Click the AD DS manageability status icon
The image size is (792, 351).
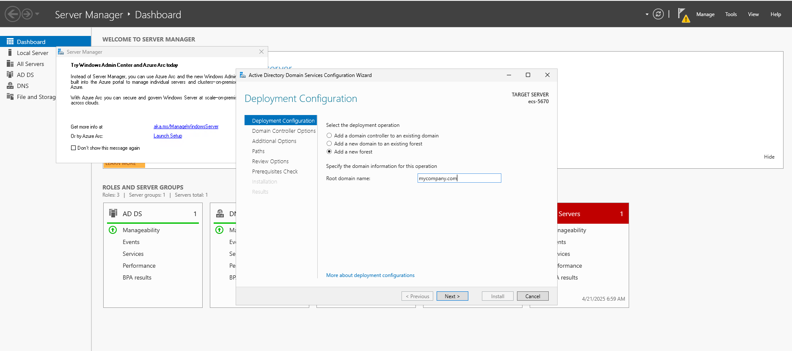coord(113,230)
